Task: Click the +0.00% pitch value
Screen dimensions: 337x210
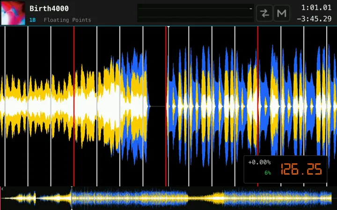Action: click(x=259, y=162)
